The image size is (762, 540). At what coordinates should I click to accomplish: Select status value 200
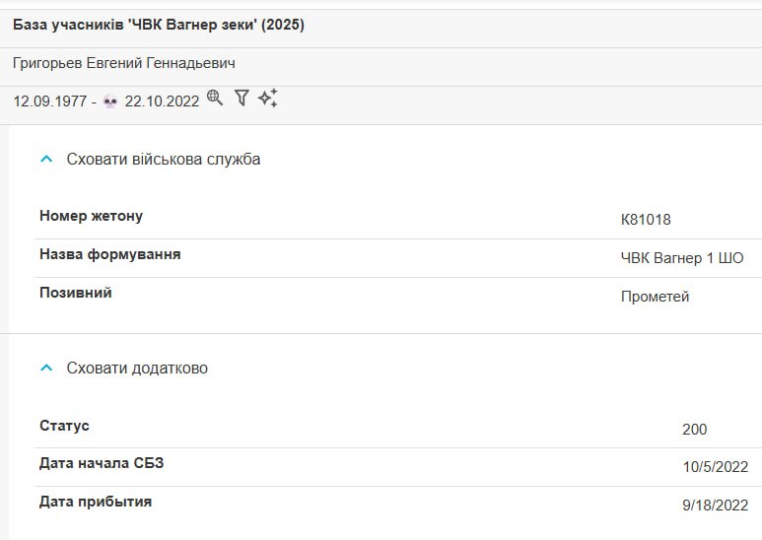coord(694,430)
